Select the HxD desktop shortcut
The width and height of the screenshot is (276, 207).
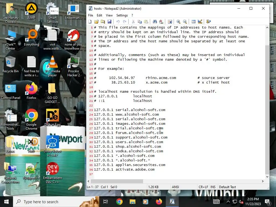[x=31, y=145]
